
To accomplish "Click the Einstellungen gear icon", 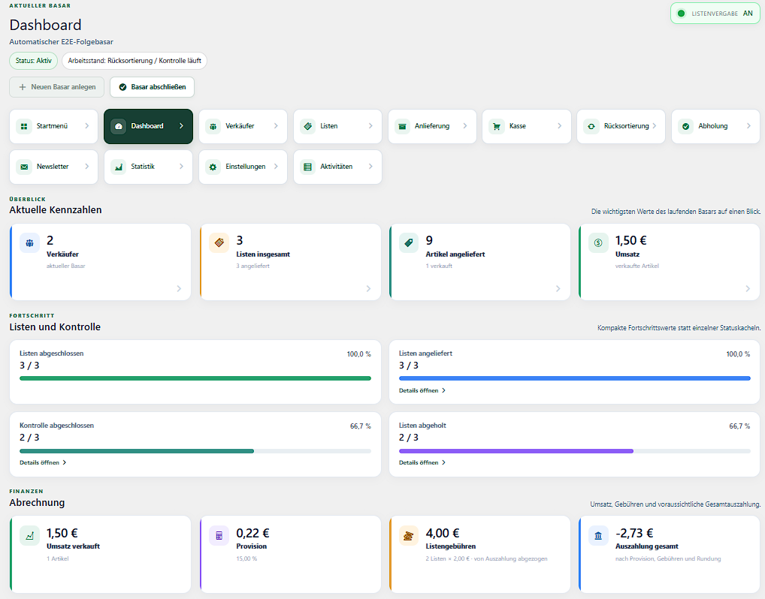I will (213, 167).
